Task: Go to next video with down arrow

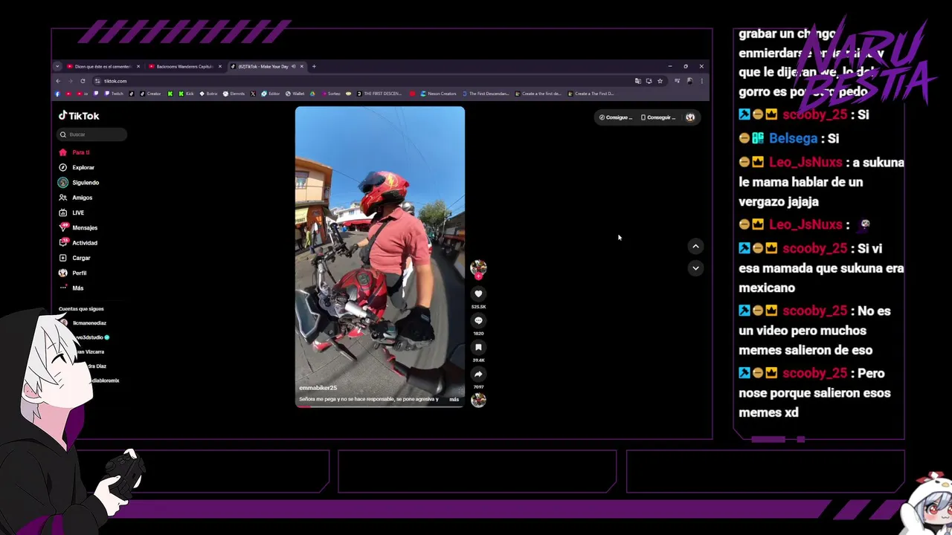Action: coord(695,267)
